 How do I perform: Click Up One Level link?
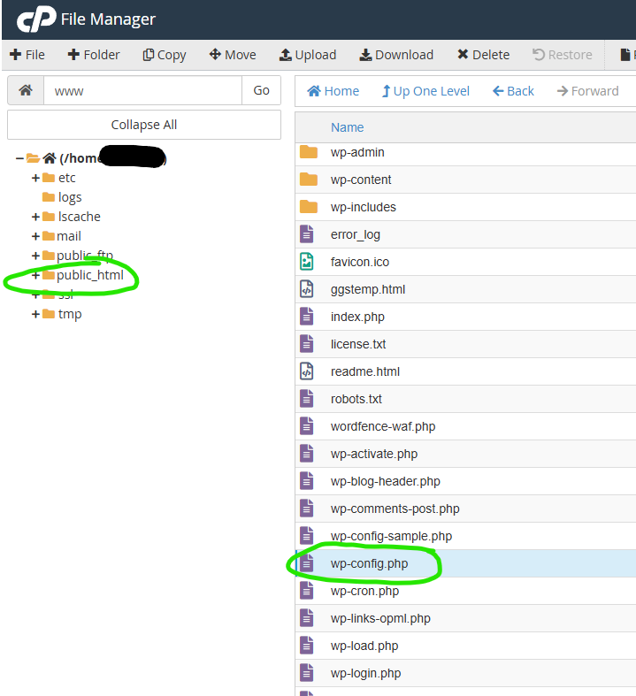pyautogui.click(x=425, y=91)
